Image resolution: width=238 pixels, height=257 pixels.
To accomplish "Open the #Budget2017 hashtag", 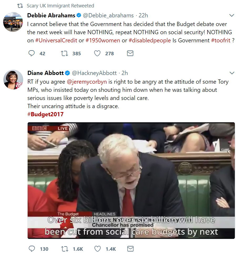I will (x=45, y=114).
